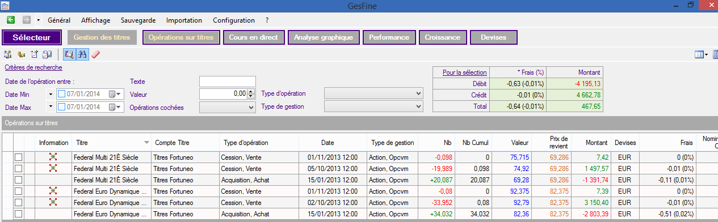This screenshot has width=718, height=222.
Task: Open the Date Max operator dropdown arrow
Action: click(51, 107)
